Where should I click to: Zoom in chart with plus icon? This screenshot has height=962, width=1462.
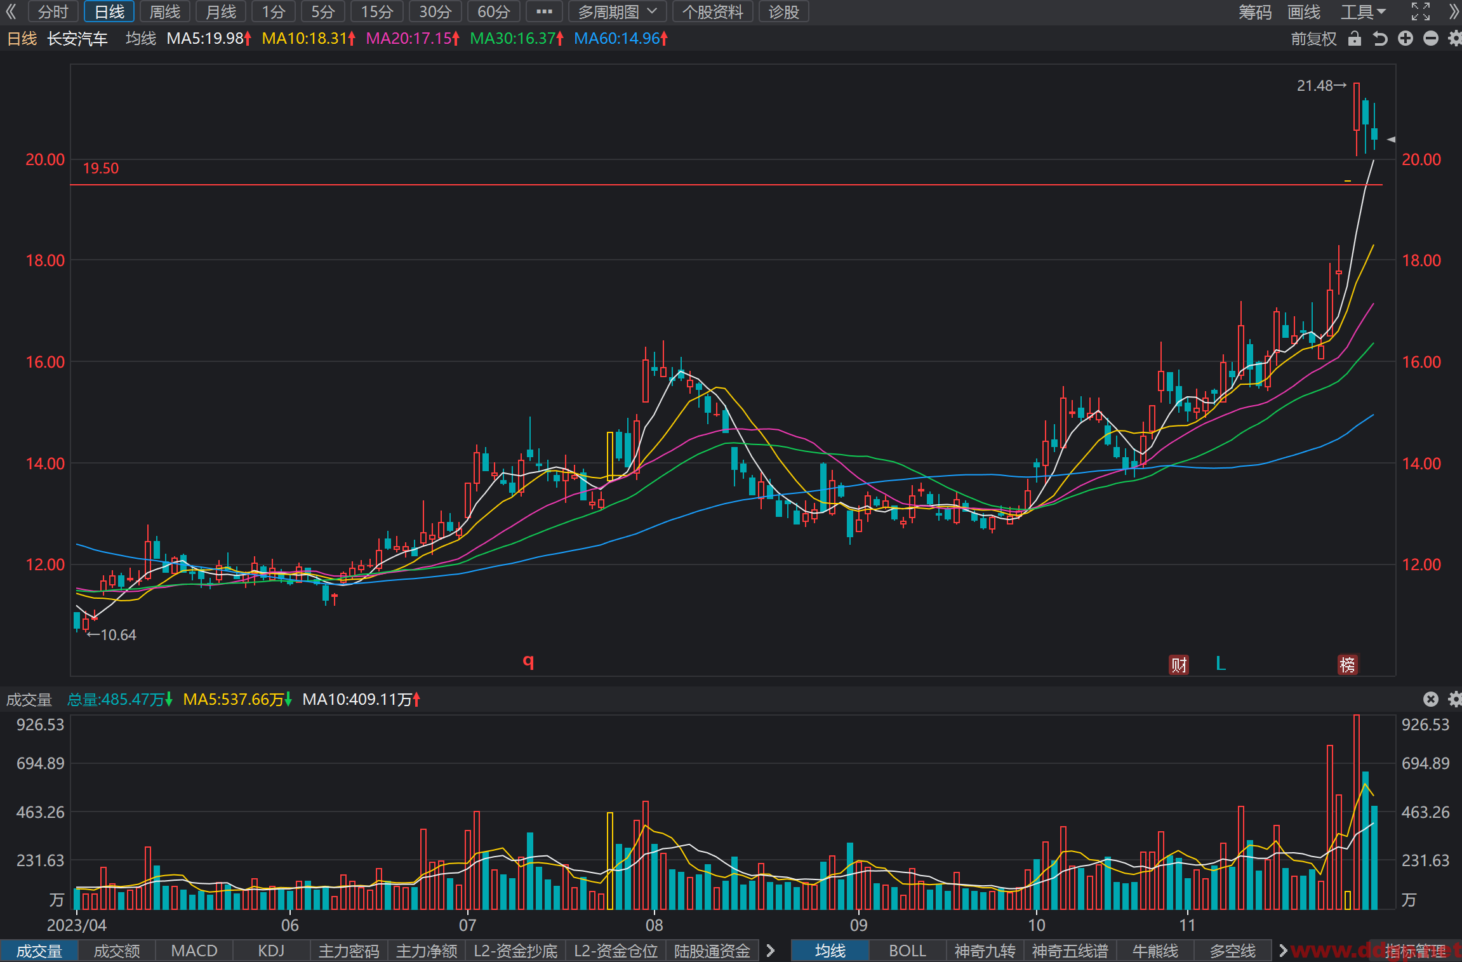(1406, 39)
